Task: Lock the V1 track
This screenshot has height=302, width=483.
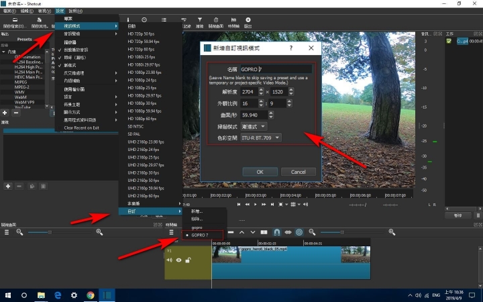Action: 188,260
